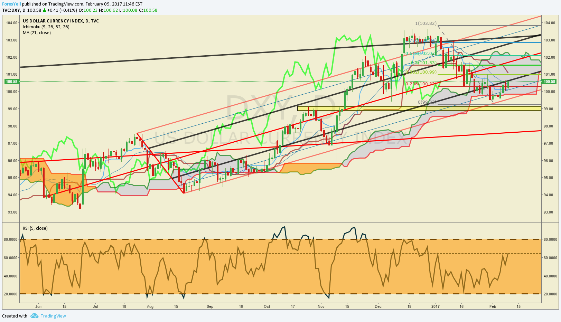Open the ForexYell author link
This screenshot has height=322, width=561.
(11, 4)
